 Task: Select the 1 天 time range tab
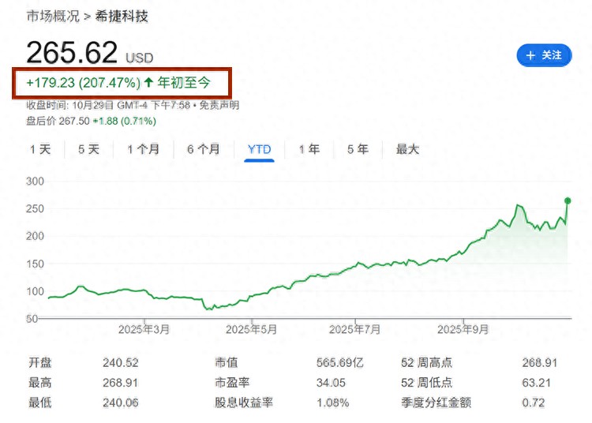tap(40, 149)
